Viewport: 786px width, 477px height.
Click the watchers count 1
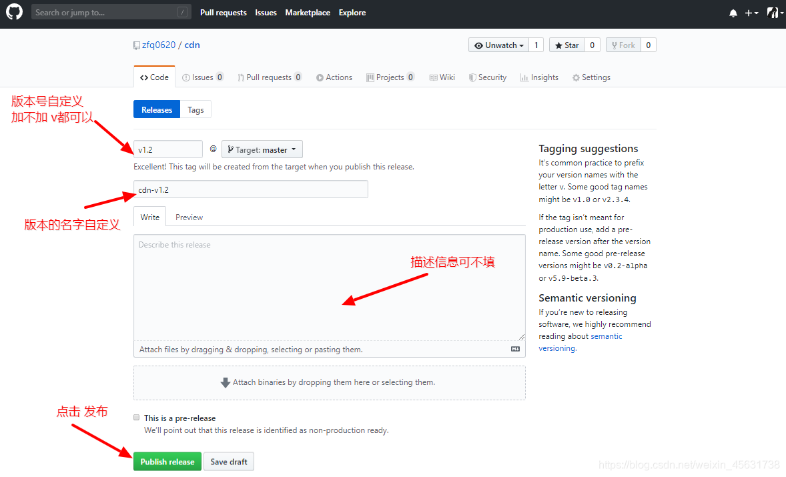point(536,45)
